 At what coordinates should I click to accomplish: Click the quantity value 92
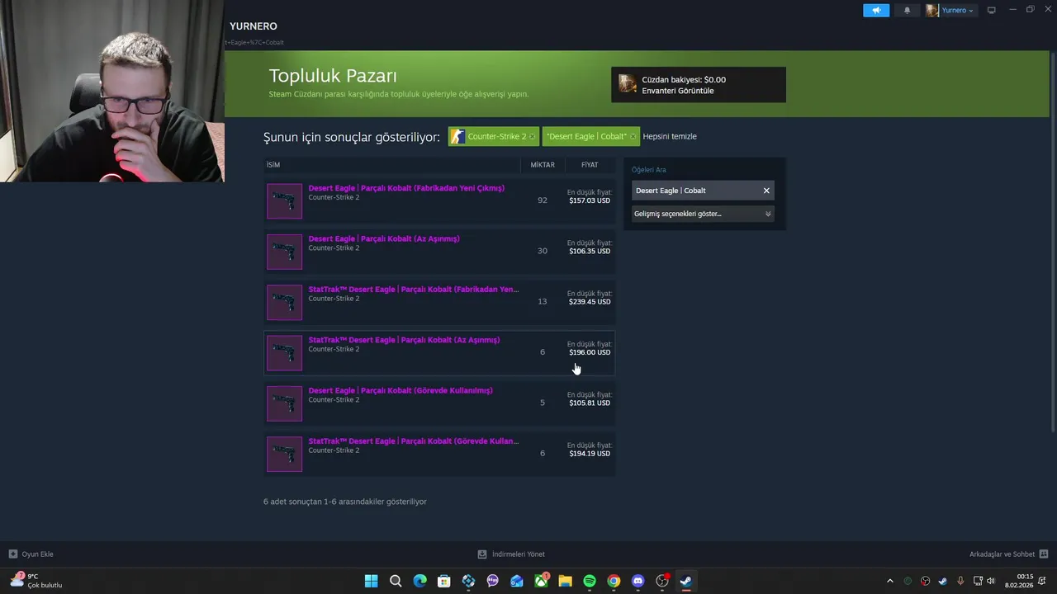(543, 200)
